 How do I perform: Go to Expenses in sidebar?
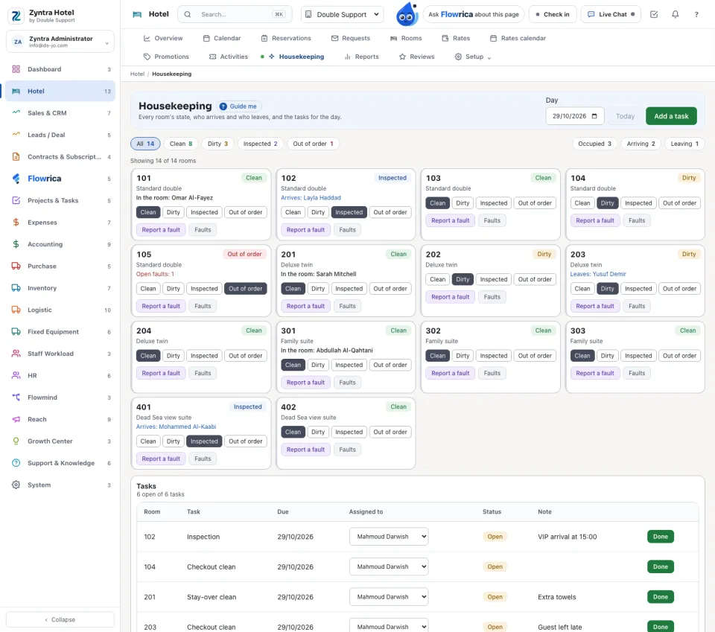(60, 223)
